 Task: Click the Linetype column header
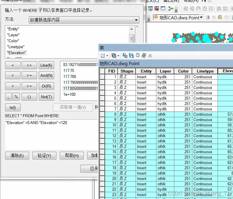click(205, 71)
